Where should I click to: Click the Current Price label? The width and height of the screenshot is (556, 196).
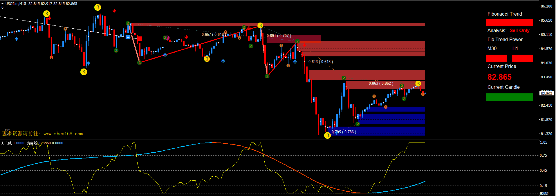[x=502, y=66]
